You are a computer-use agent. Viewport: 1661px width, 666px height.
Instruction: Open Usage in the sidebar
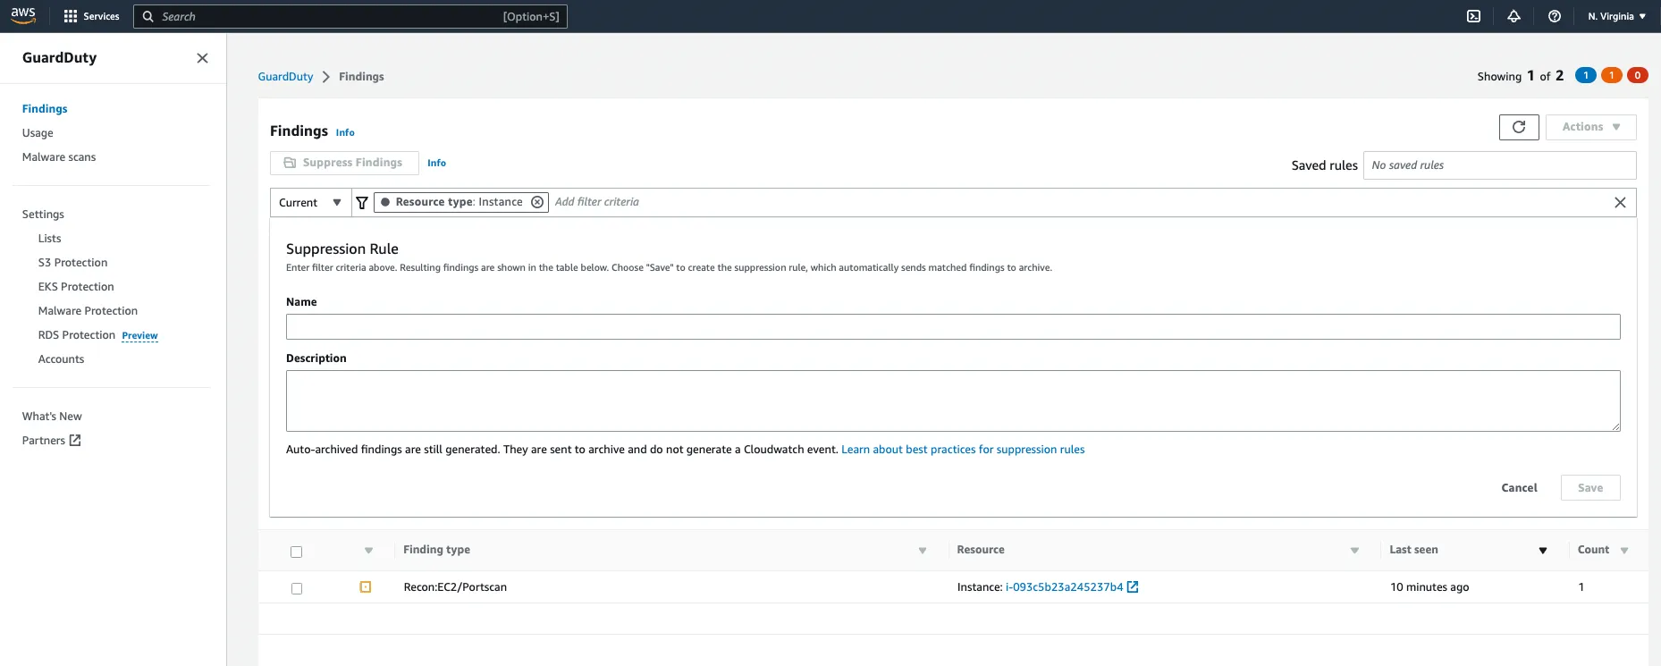coord(38,132)
